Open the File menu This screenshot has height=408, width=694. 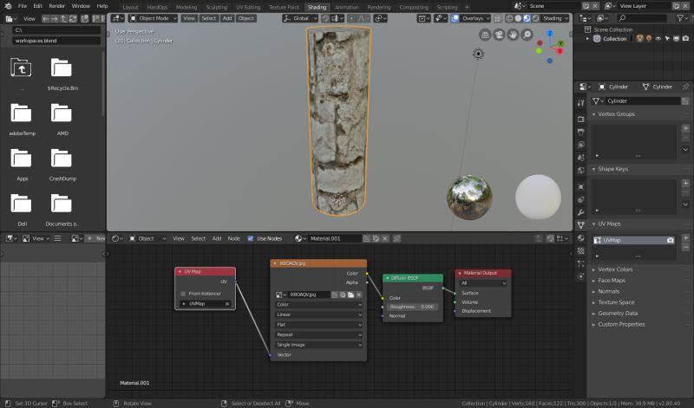[23, 6]
